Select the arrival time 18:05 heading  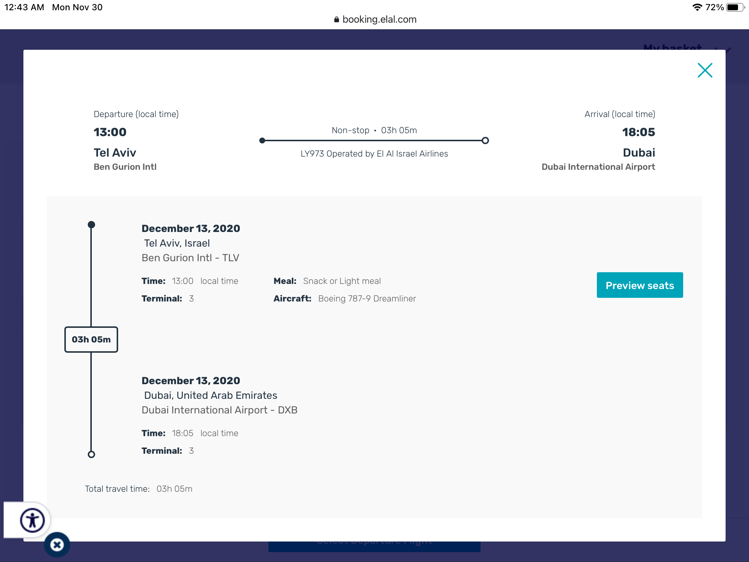[639, 132]
